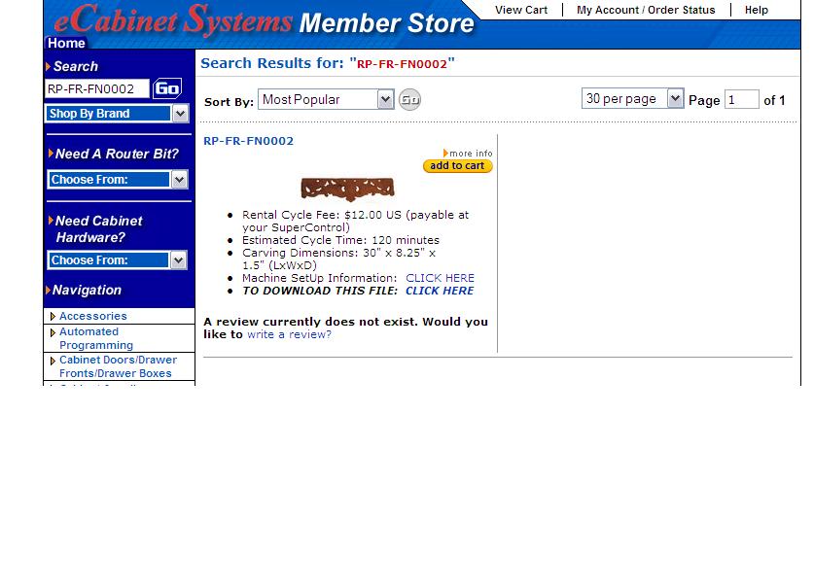Open the 30 per page dropdown

tap(632, 98)
